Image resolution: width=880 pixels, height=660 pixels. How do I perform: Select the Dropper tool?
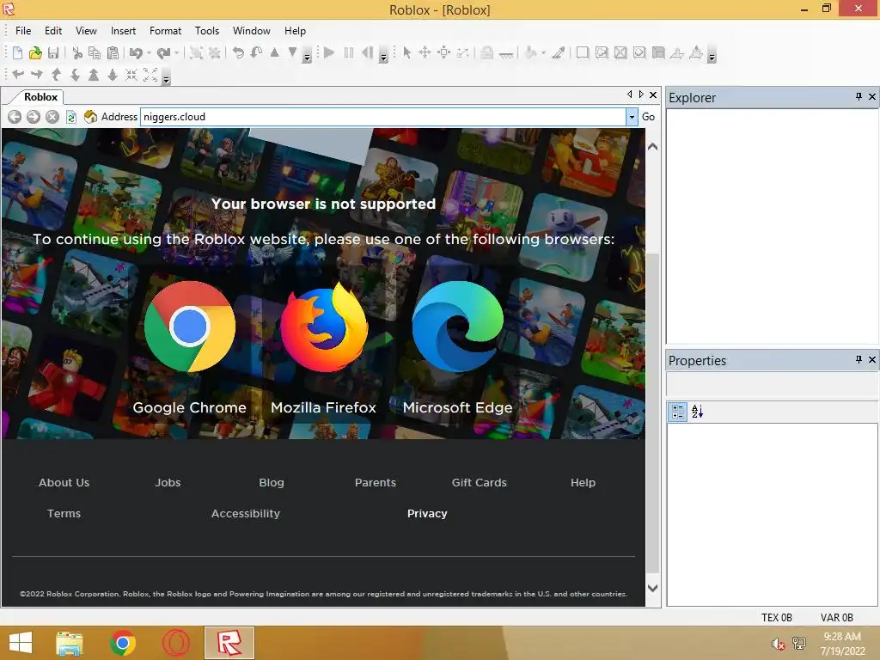point(559,52)
